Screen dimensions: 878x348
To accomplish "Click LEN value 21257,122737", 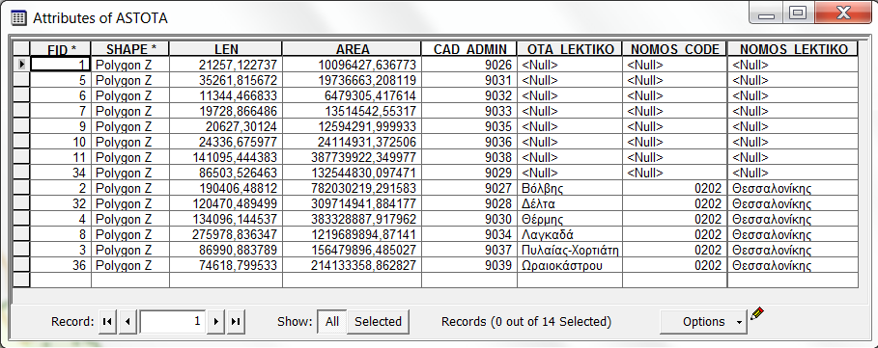I will click(226, 65).
